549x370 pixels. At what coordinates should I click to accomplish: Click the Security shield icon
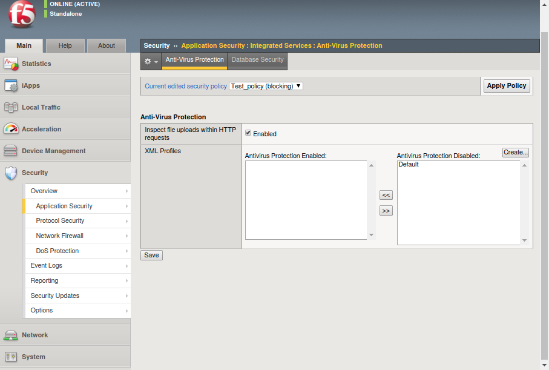click(x=11, y=173)
